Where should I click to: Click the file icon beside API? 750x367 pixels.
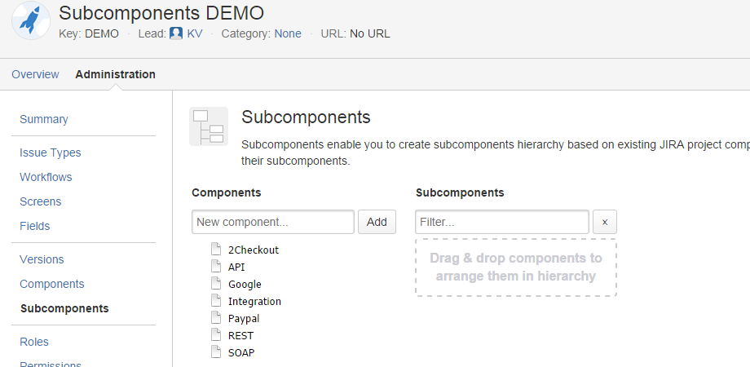[x=216, y=267]
